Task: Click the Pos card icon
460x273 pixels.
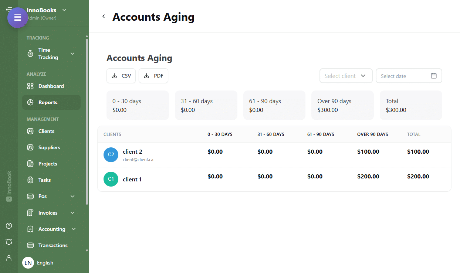Action: pyautogui.click(x=30, y=196)
